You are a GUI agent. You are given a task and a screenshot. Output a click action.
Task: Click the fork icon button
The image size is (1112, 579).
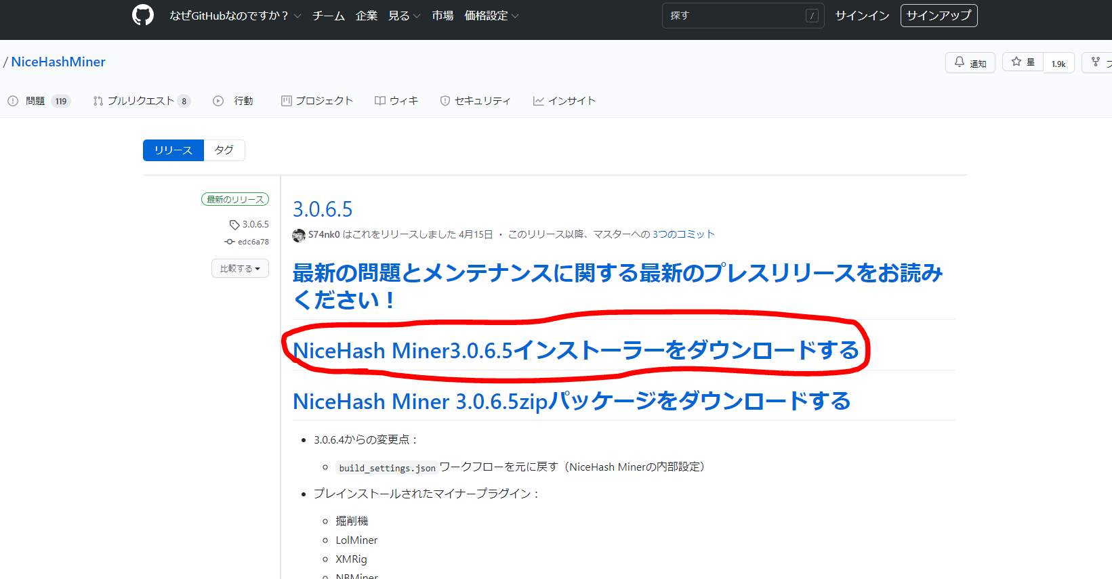pos(1098,62)
